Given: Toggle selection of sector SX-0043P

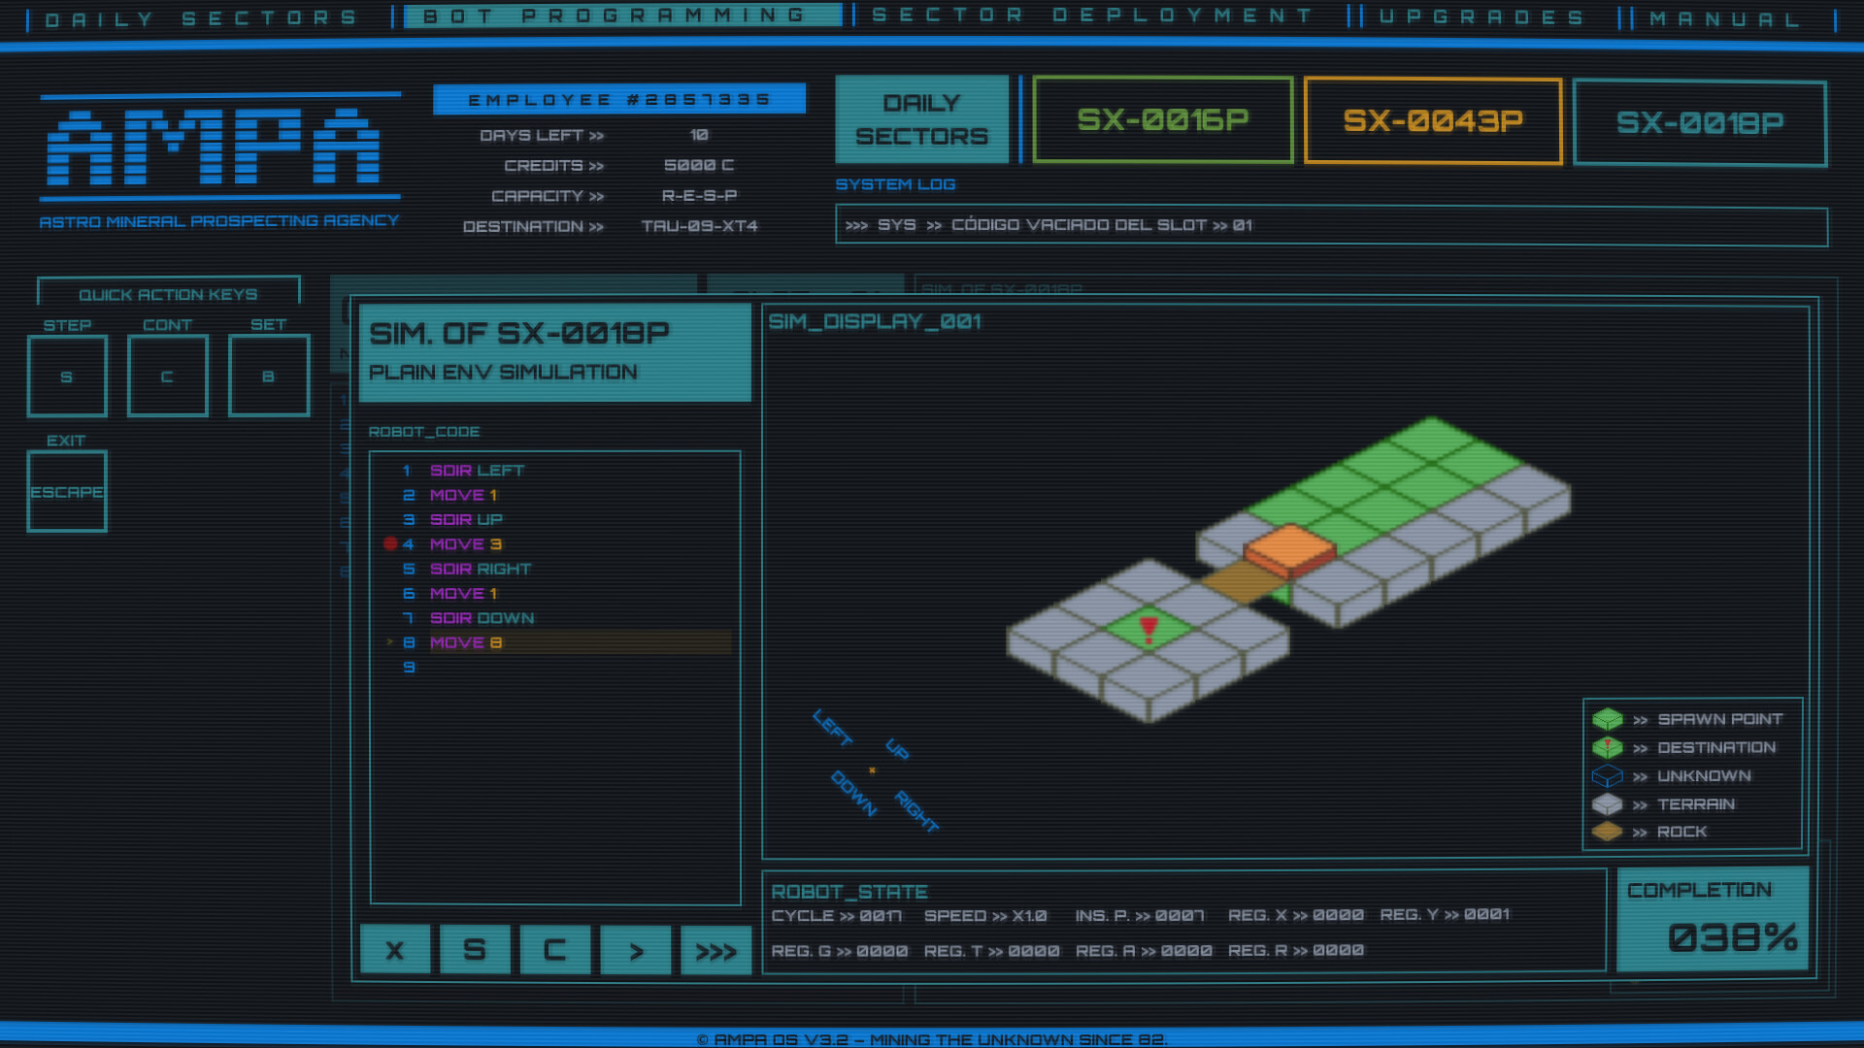Looking at the screenshot, I should pos(1432,121).
